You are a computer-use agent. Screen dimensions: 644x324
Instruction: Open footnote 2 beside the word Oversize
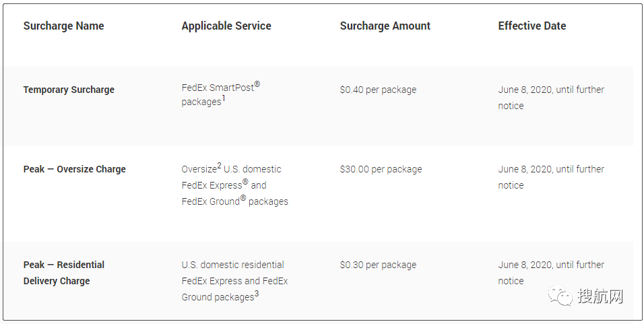[x=219, y=166]
